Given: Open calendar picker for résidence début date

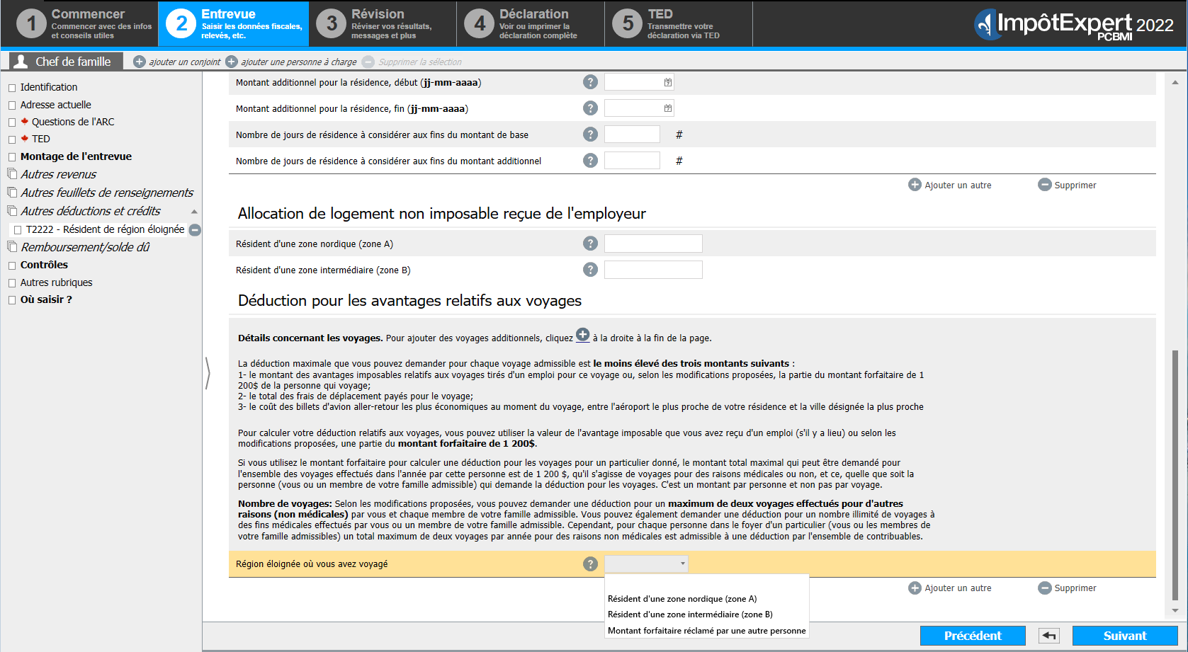Looking at the screenshot, I should point(667,82).
